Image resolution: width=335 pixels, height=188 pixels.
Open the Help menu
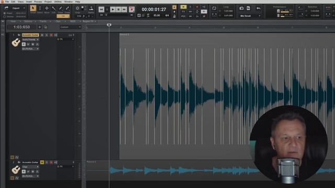coord(78,2)
